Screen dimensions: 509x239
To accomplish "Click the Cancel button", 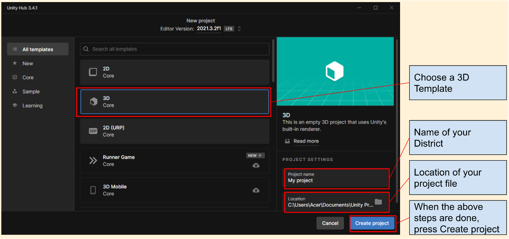I will pos(330,223).
